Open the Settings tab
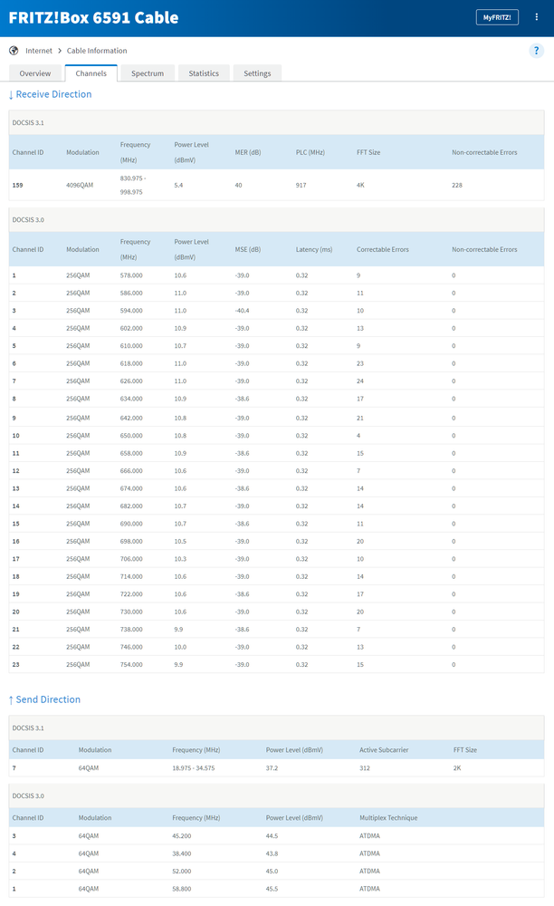 (x=257, y=73)
